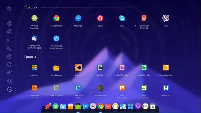
Task: Launch LibreOffice Impress
Action: pyautogui.click(x=35, y=88)
